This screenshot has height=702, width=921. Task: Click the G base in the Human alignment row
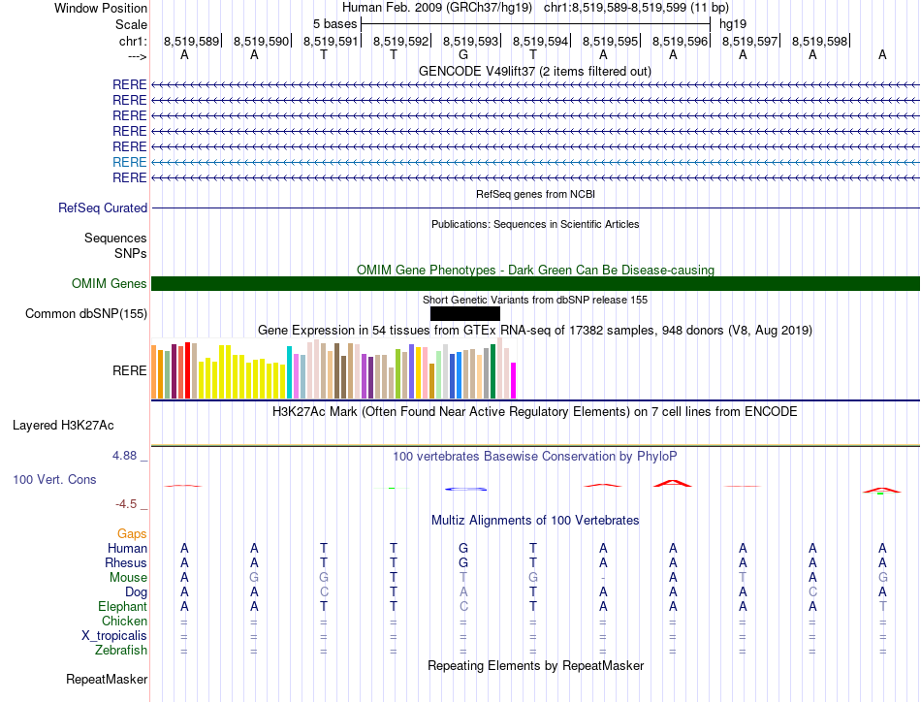pyautogui.click(x=463, y=548)
